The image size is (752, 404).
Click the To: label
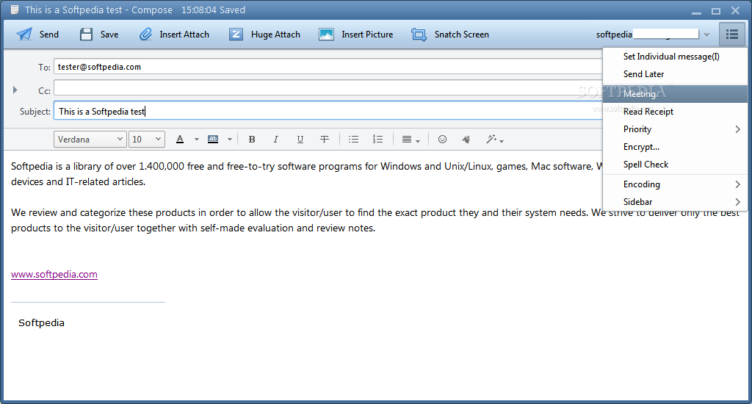point(44,68)
